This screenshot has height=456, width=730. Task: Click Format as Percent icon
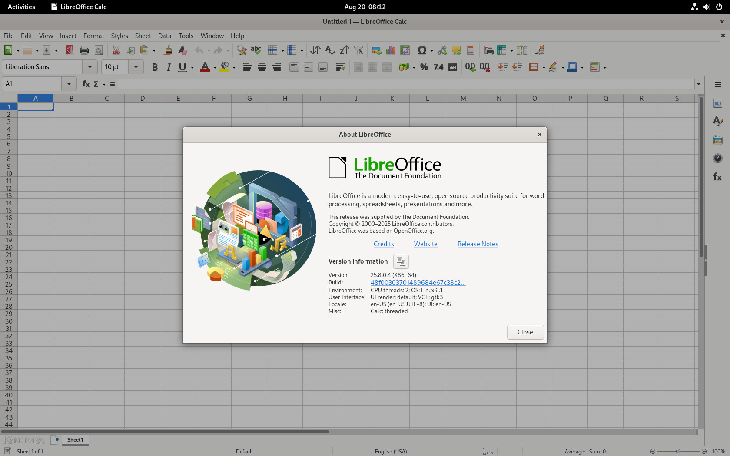(x=424, y=67)
